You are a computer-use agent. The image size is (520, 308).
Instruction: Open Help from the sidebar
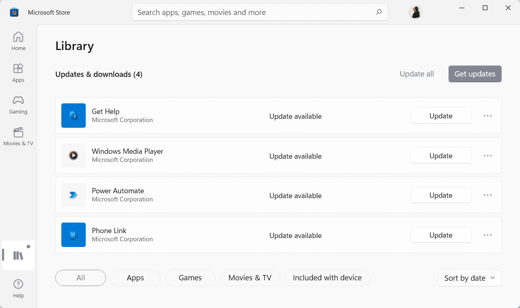[x=18, y=288]
